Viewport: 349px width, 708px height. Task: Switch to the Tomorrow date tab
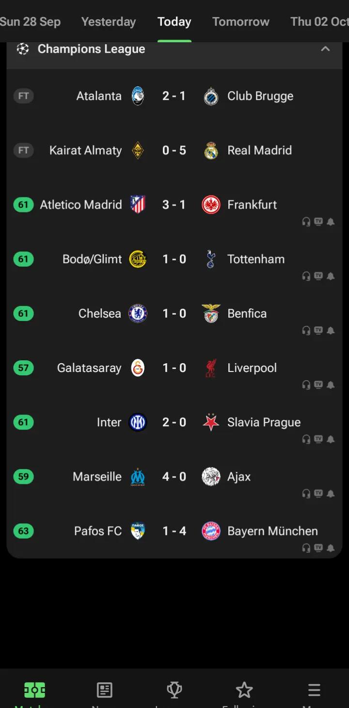(240, 22)
